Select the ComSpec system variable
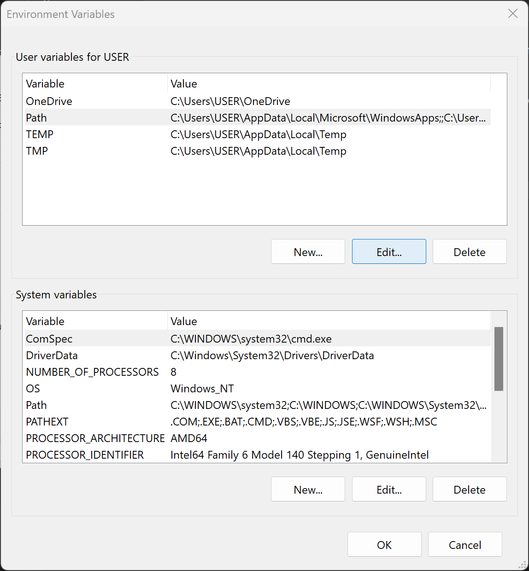The height and width of the screenshot is (571, 529). (x=257, y=338)
